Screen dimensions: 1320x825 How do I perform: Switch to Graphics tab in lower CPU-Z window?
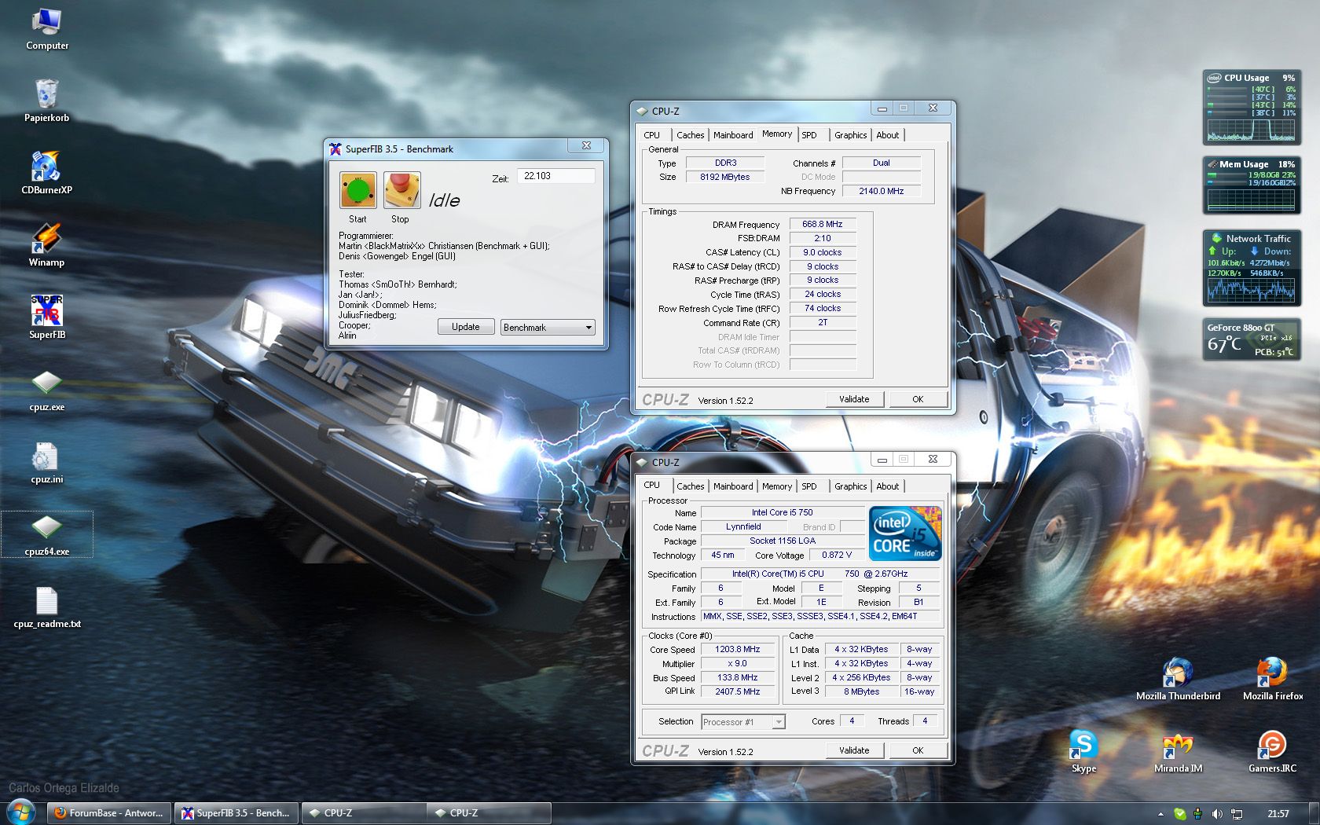click(850, 486)
